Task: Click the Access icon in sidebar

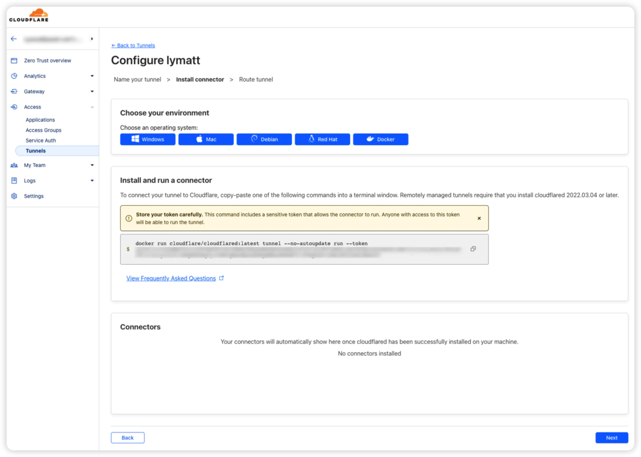Action: pyautogui.click(x=14, y=107)
